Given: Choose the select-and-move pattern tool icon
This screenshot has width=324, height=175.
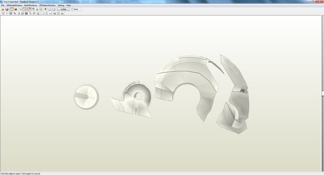Looking at the screenshot, I should (3, 13).
